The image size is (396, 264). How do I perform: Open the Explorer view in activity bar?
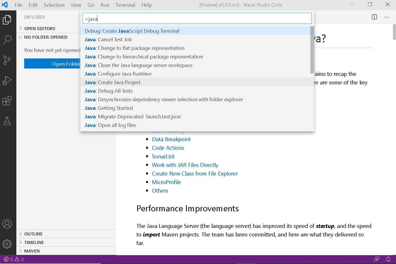[x=7, y=20]
